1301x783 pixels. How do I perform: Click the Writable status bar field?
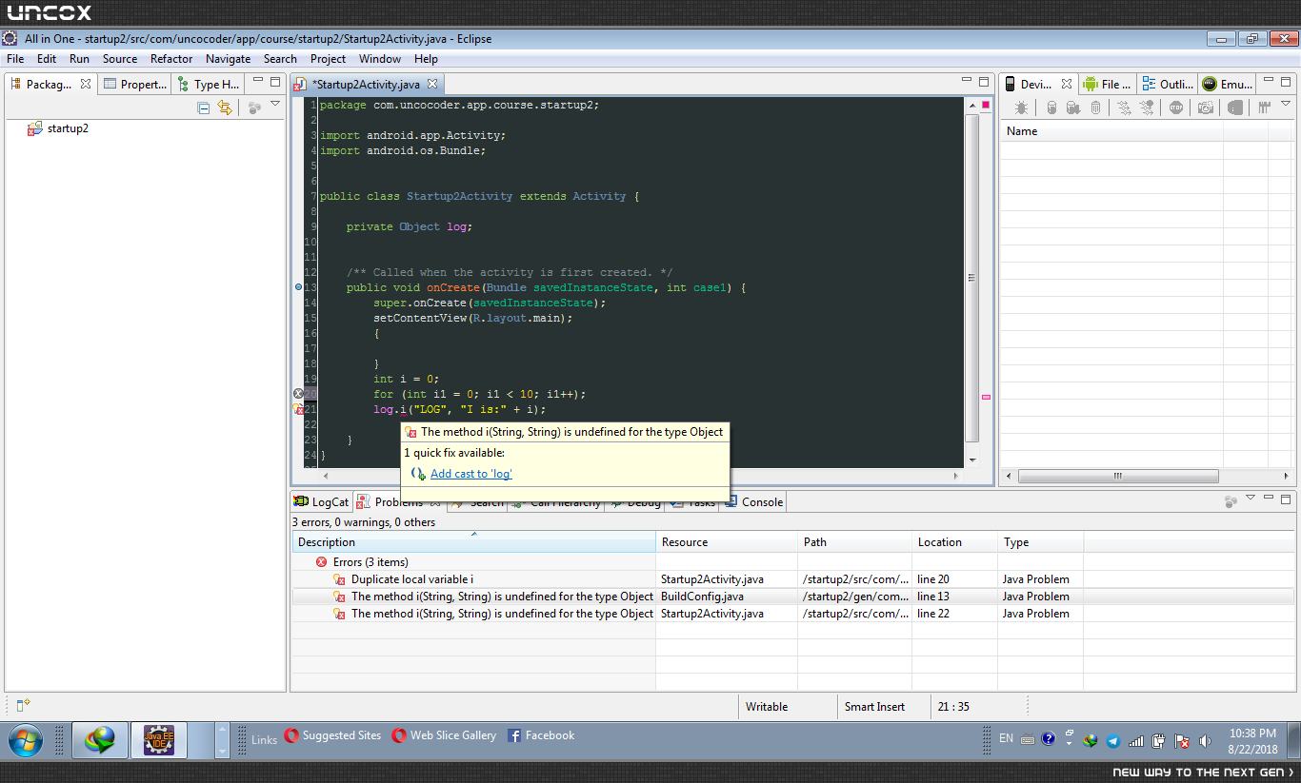coord(788,707)
